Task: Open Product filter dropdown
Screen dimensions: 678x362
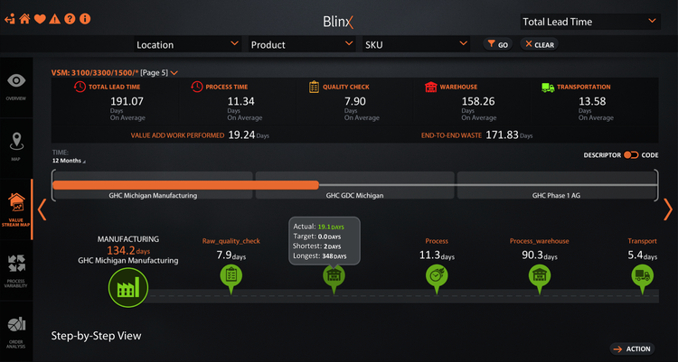Action: (302, 44)
